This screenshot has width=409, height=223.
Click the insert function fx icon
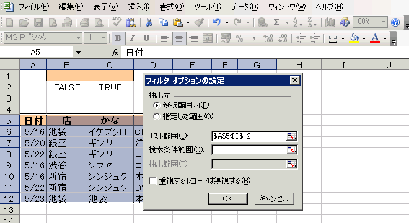click(x=115, y=53)
